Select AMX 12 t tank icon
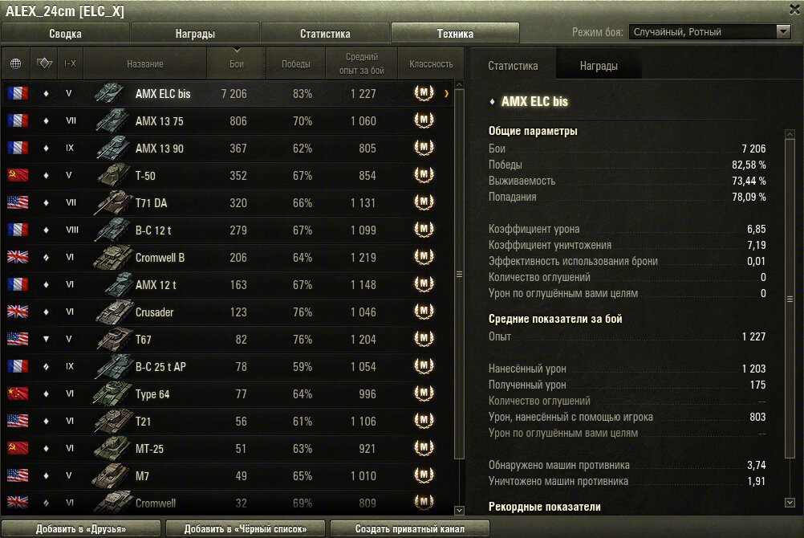The height and width of the screenshot is (538, 804). coord(118,284)
